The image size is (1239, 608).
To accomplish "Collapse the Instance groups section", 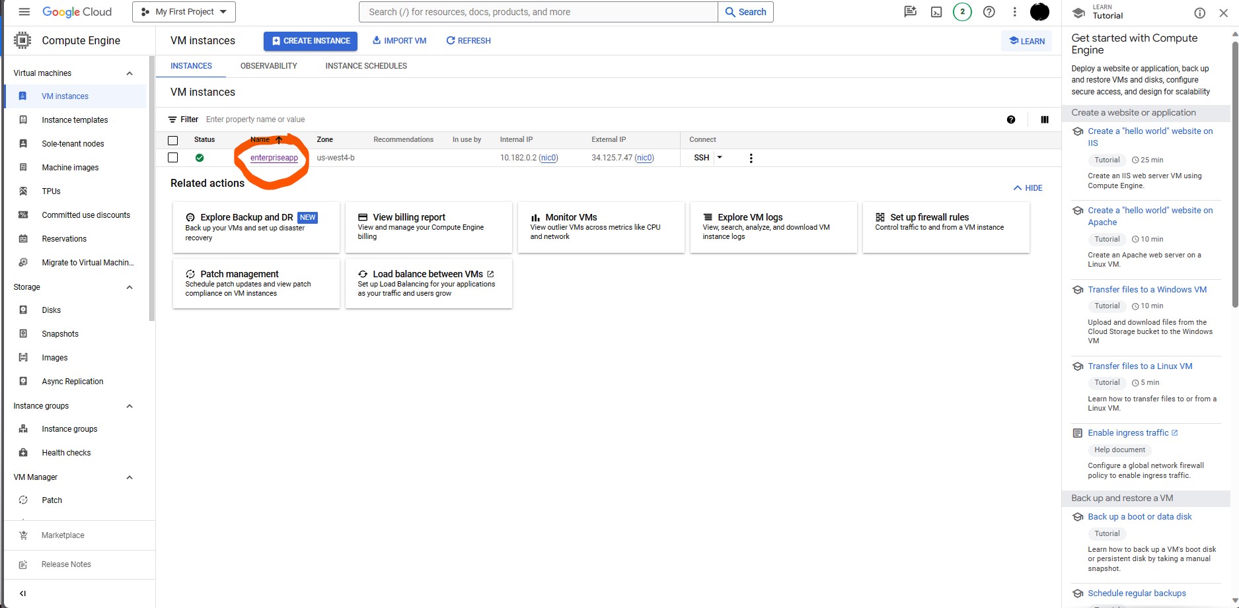I will click(130, 406).
